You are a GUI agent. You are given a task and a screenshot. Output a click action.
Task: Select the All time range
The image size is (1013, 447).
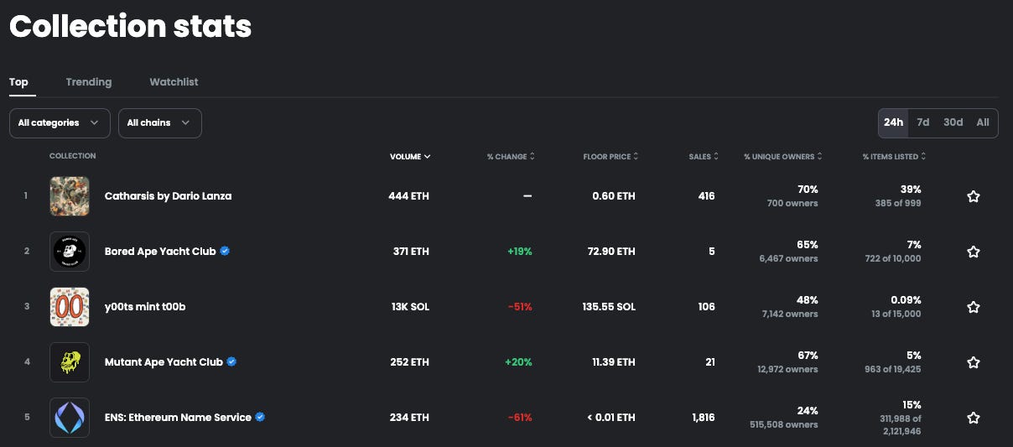click(x=983, y=122)
